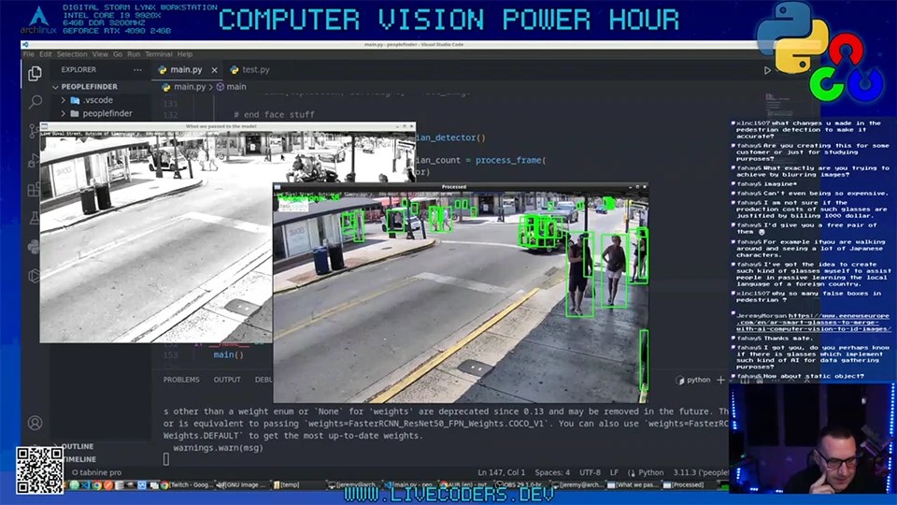Open the Chrome icon in the taskbar launcher
The height and width of the screenshot is (505, 897).
(x=97, y=485)
